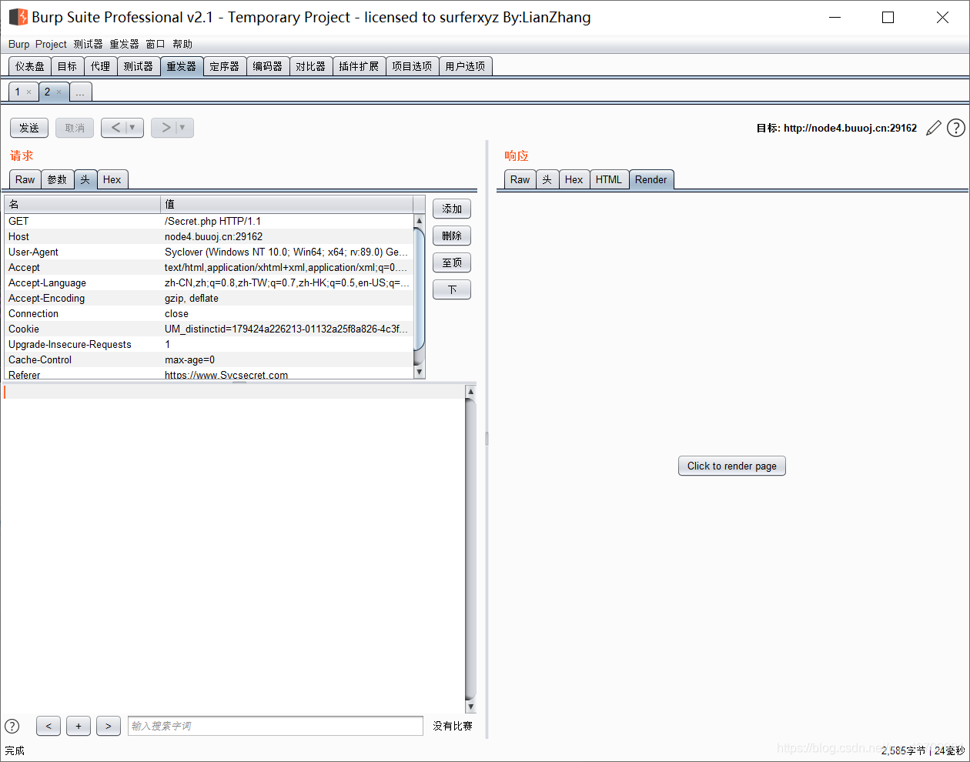The image size is (970, 762).
Task: Click to render page button
Action: click(x=732, y=466)
